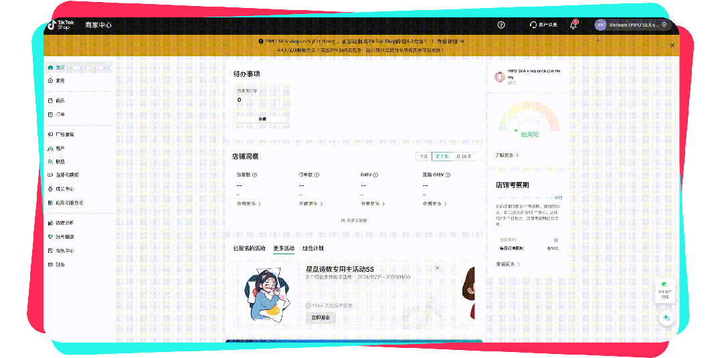Open the headset customer messages icon

(533, 25)
